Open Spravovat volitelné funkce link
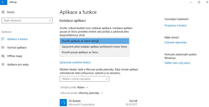The image size is (209, 107). tap(75, 62)
